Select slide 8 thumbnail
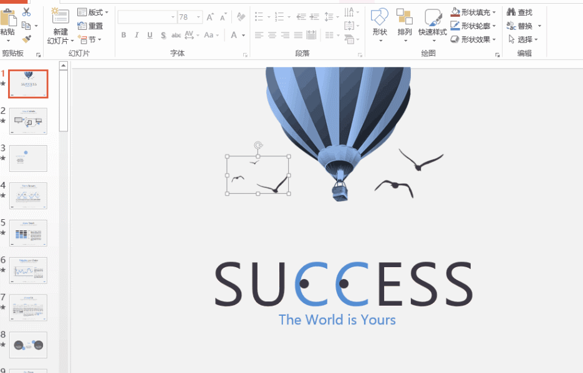Screen dimensions: 583x373 coord(28,345)
